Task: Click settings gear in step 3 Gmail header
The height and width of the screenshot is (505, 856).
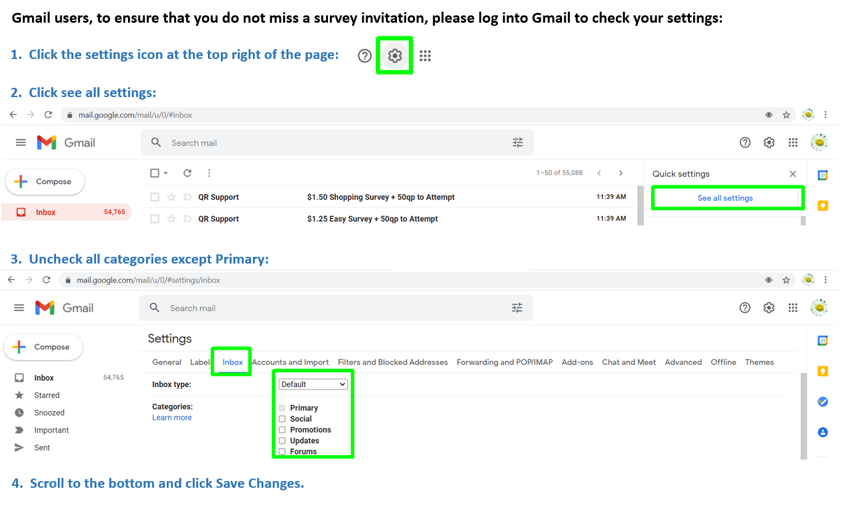Action: click(769, 308)
